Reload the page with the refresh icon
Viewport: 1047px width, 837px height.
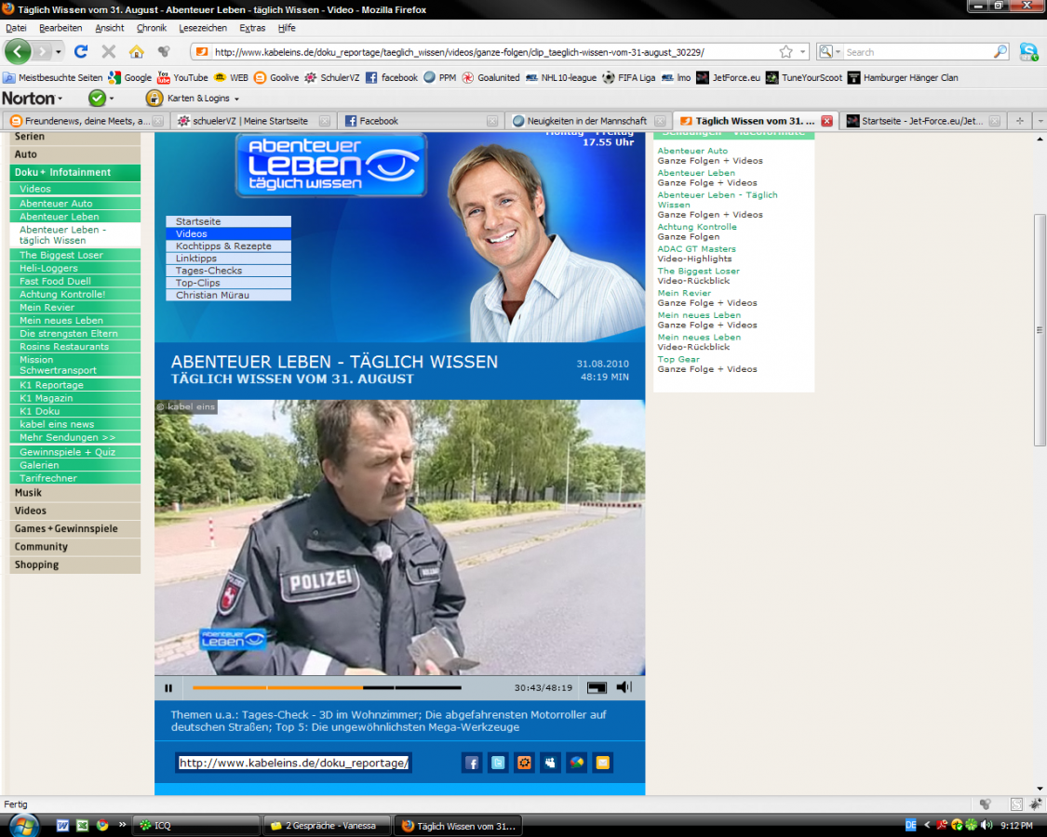click(81, 51)
